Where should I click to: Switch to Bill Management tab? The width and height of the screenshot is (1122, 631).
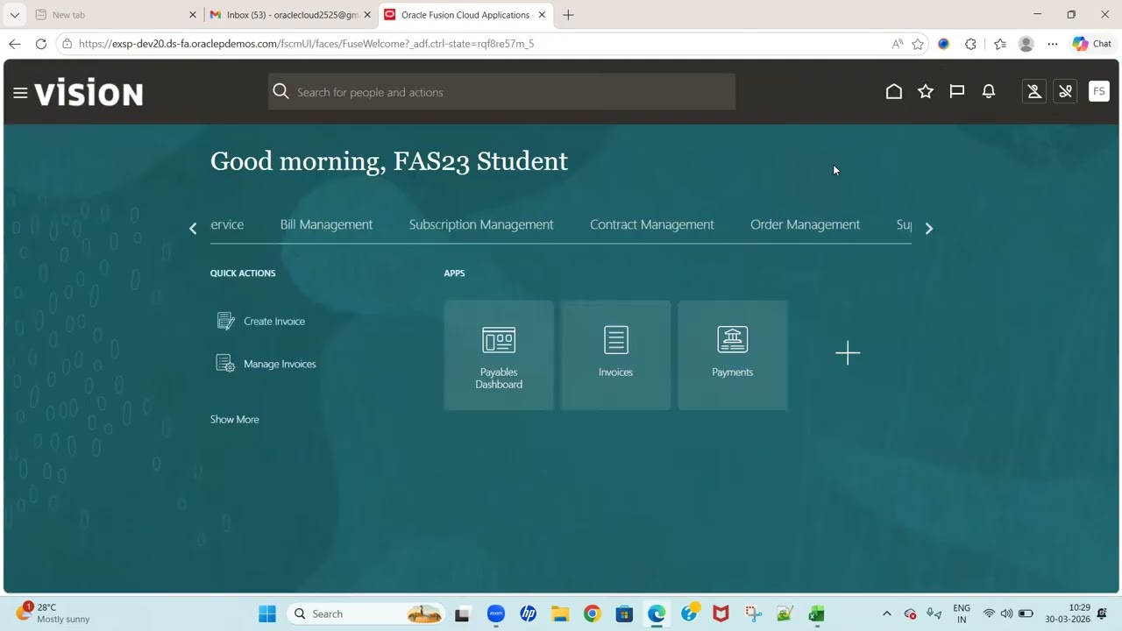click(326, 224)
